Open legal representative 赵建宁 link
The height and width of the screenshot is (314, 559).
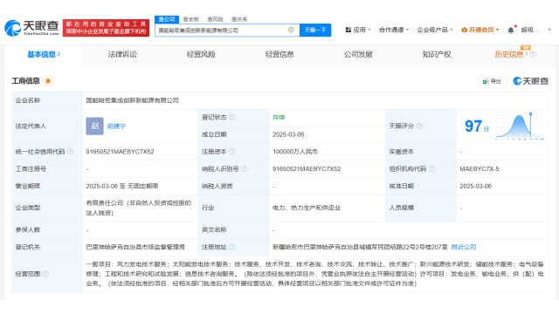[x=116, y=126]
